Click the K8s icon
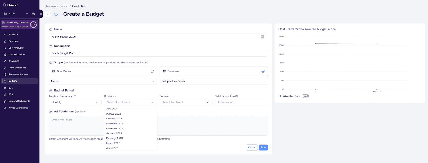The width and height of the screenshot is (428, 163). (5, 88)
